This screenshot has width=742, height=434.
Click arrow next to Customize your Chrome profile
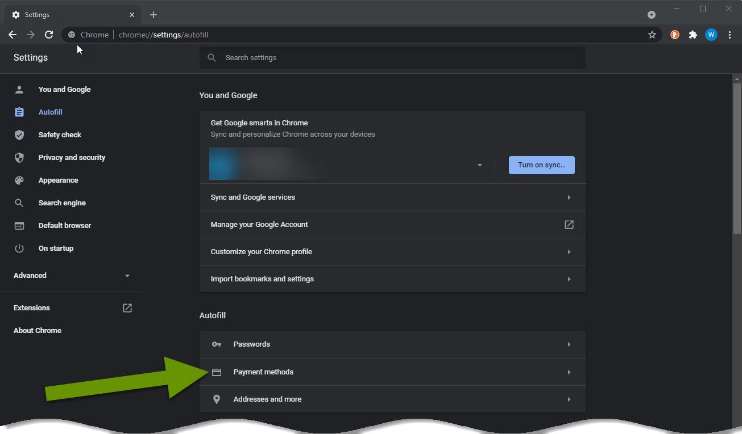(569, 252)
